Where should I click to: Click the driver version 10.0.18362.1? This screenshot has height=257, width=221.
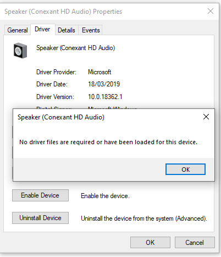pyautogui.click(x=105, y=97)
